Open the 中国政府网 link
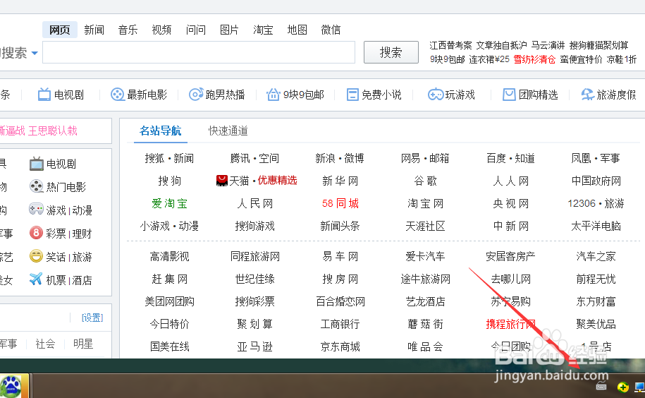 point(596,181)
